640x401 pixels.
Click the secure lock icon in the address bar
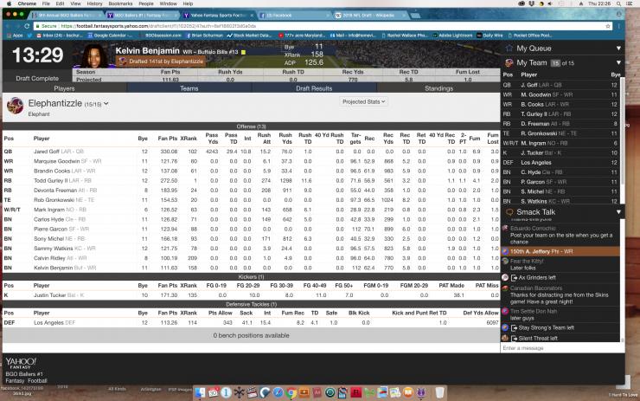pyautogui.click(x=37, y=26)
